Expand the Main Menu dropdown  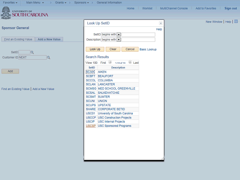click(x=35, y=3)
